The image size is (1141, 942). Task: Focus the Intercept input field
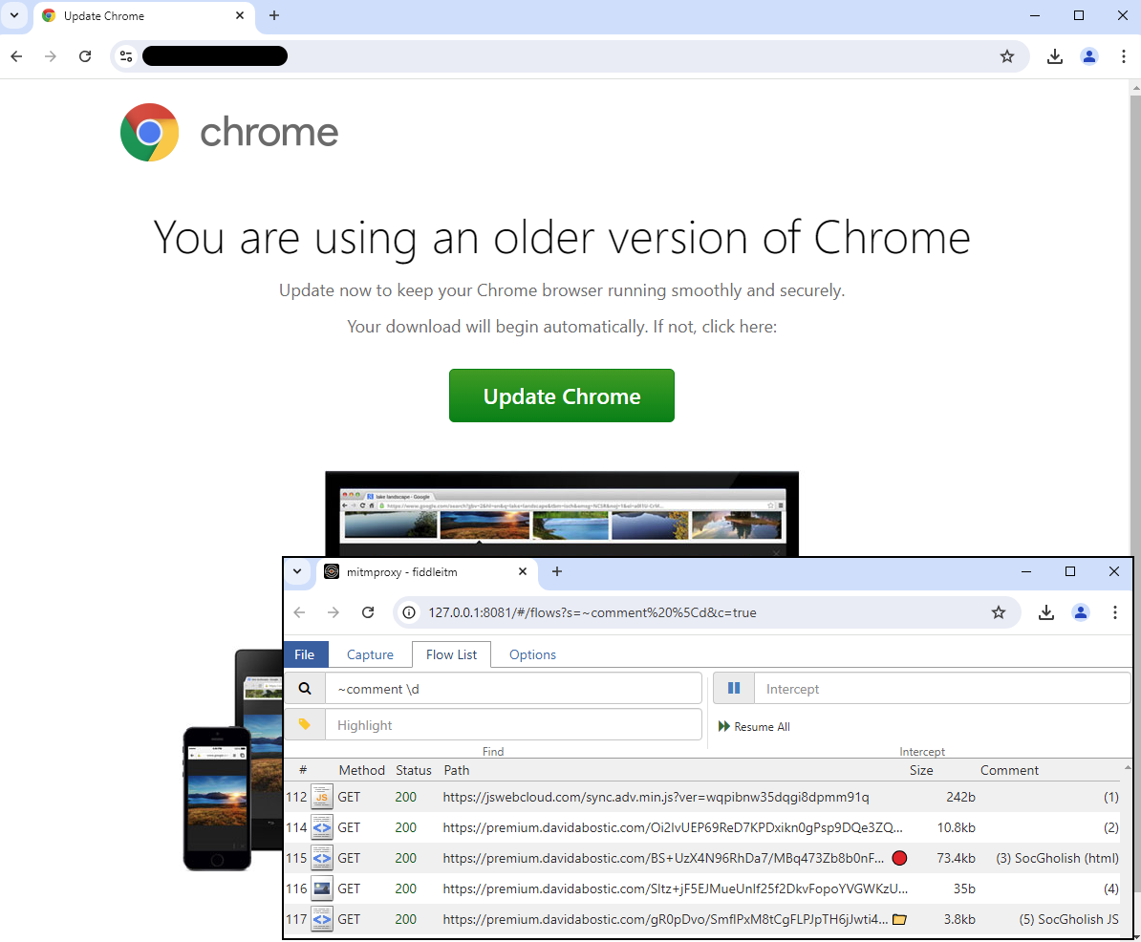point(942,688)
